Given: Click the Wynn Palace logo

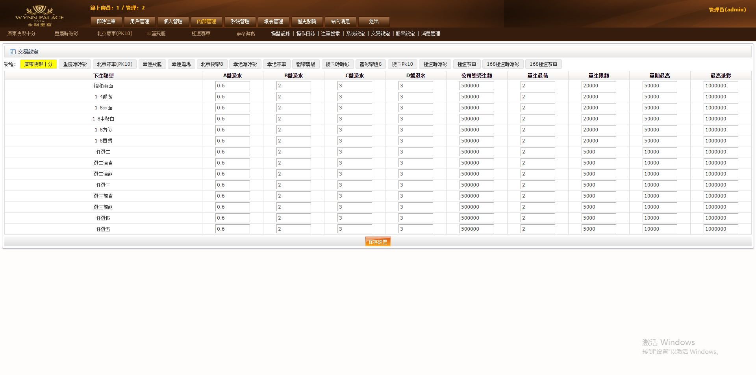Looking at the screenshot, I should (39, 16).
